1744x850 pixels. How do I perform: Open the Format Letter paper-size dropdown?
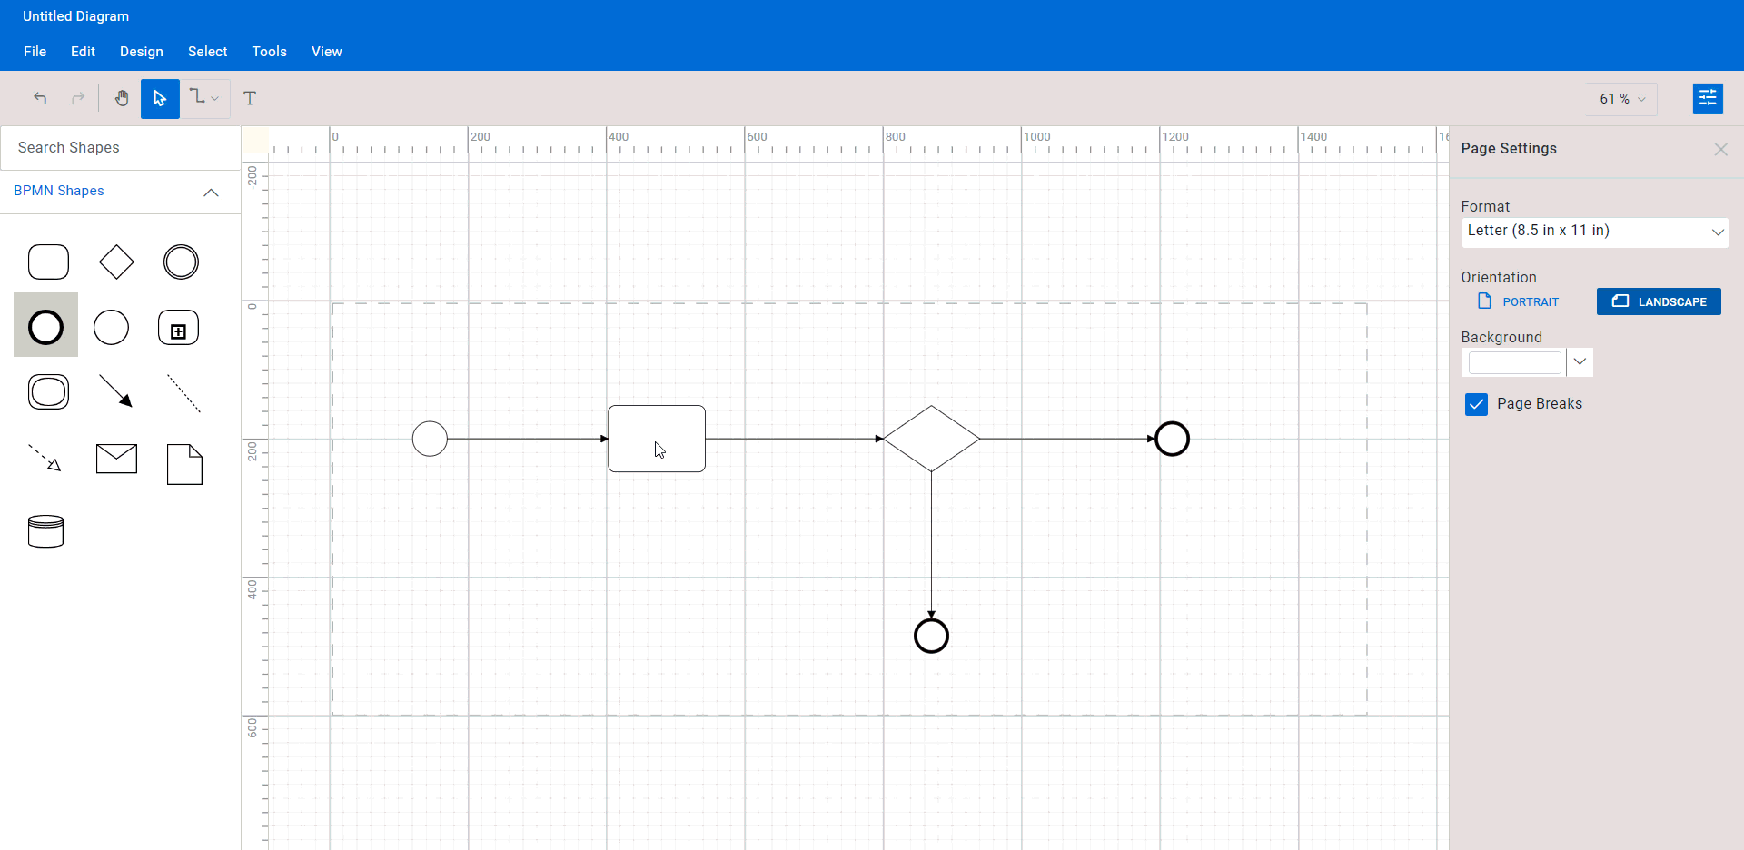(1594, 232)
